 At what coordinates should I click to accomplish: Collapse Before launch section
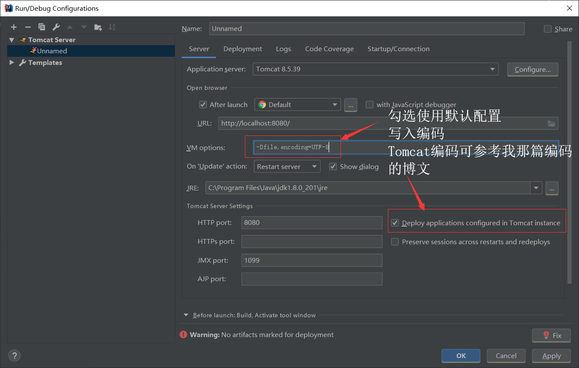coord(186,315)
